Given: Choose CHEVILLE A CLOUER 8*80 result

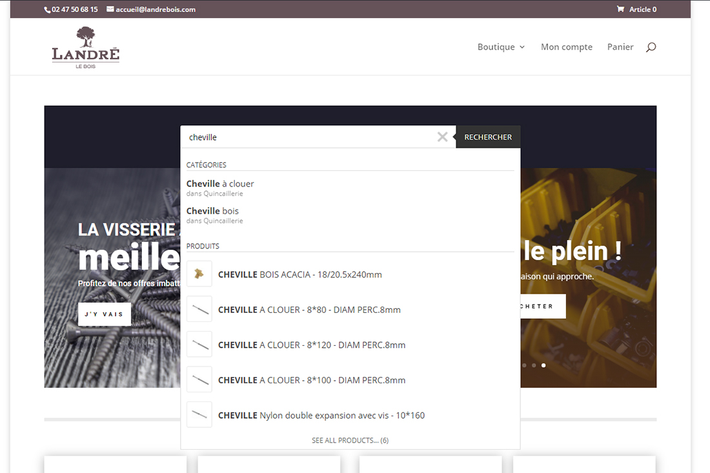Looking at the screenshot, I should pos(309,310).
